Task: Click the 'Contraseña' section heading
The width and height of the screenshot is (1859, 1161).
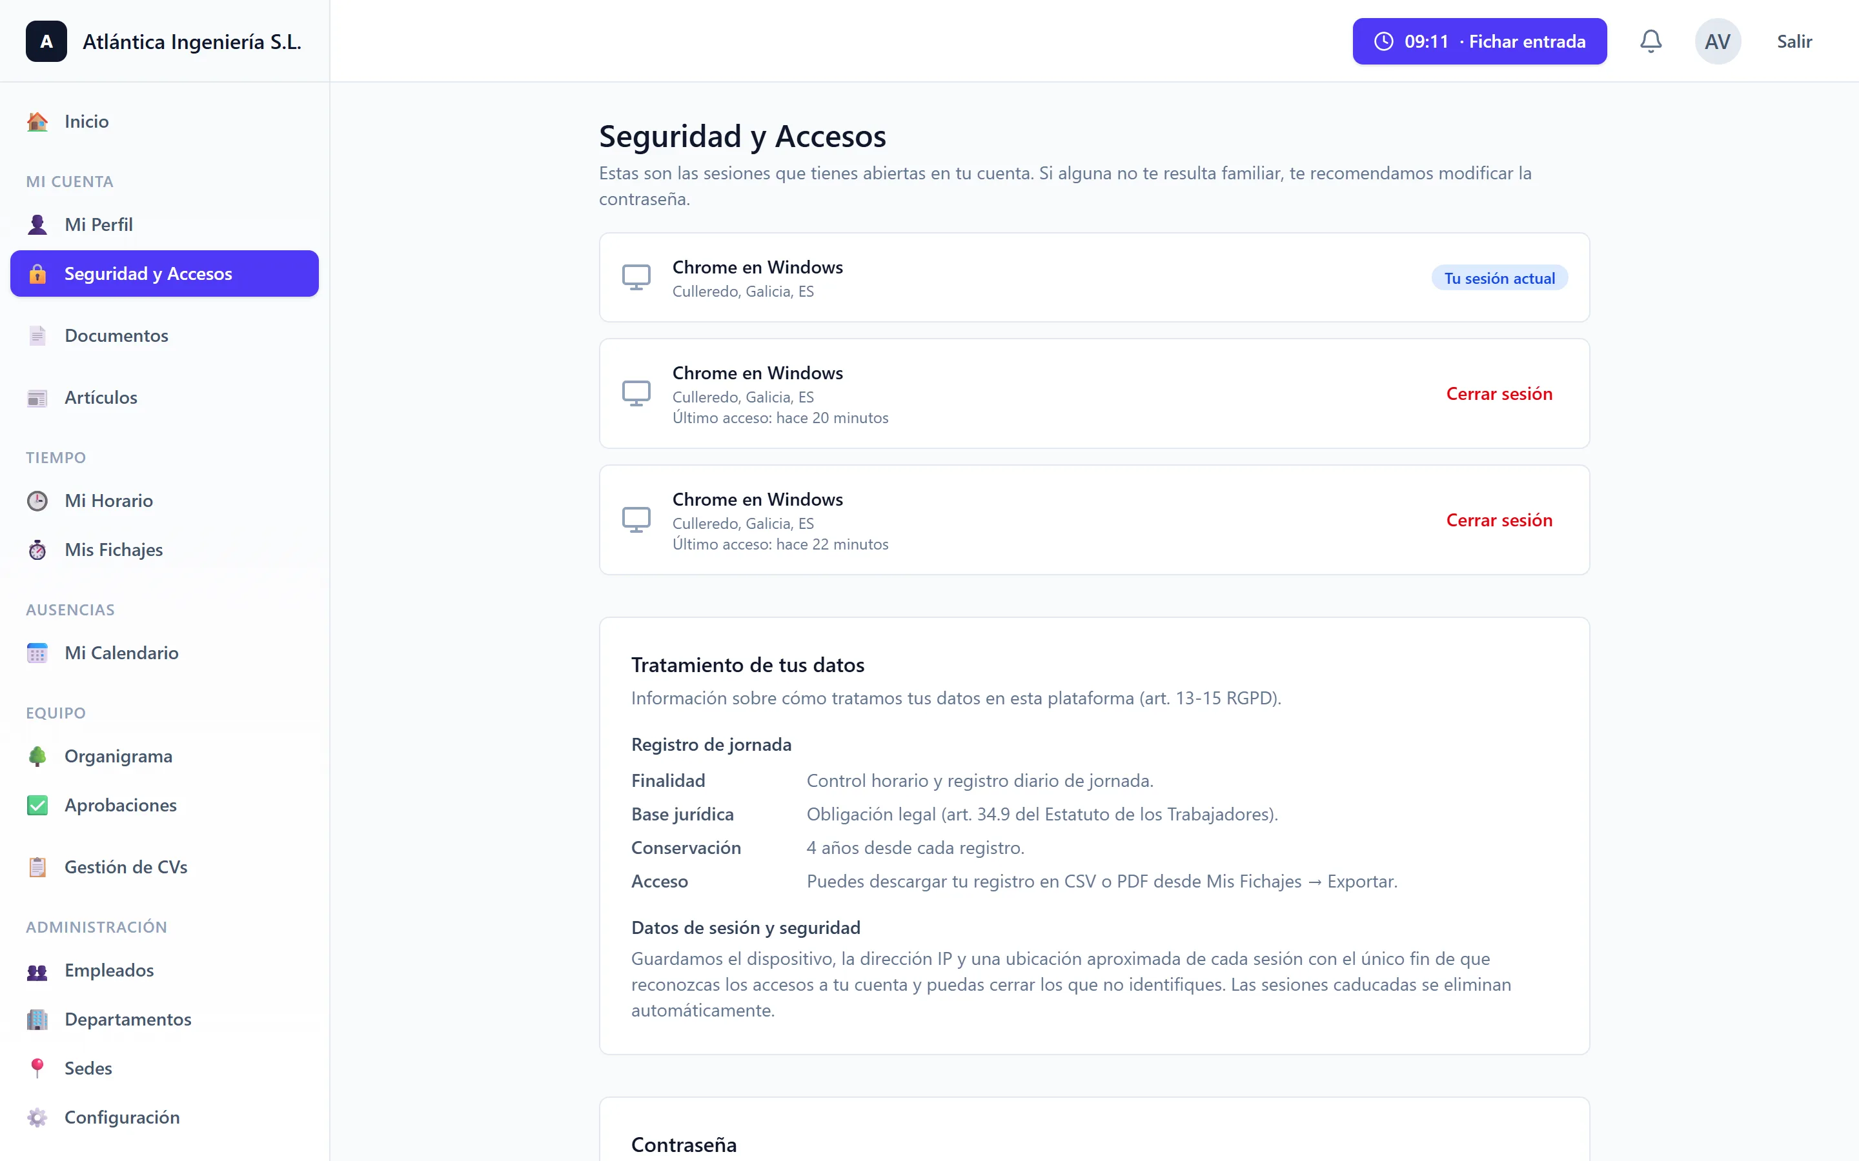Action: (x=684, y=1145)
